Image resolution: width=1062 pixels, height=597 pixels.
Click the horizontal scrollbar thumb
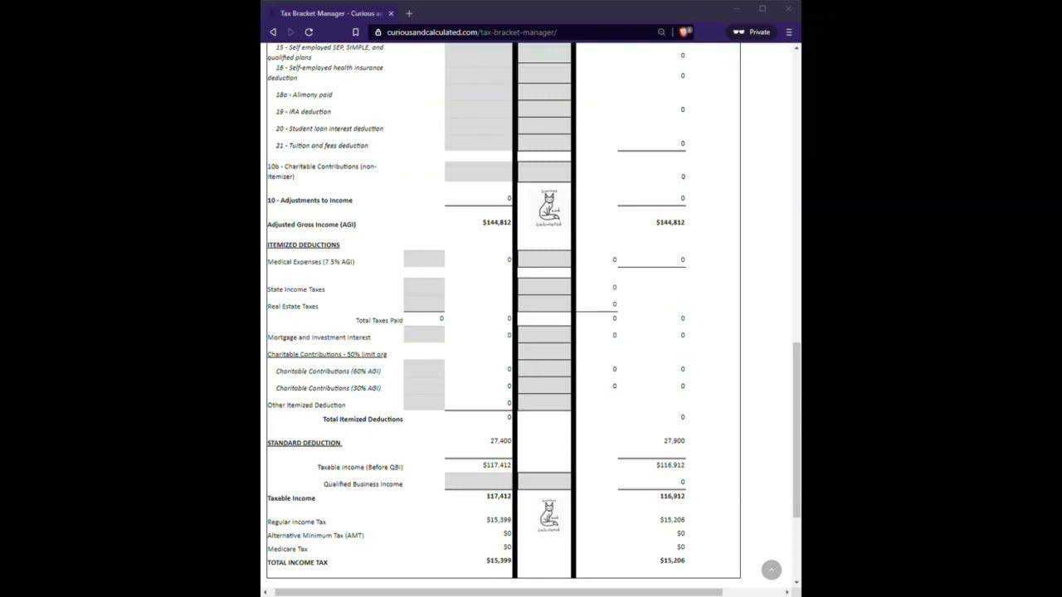click(x=498, y=592)
